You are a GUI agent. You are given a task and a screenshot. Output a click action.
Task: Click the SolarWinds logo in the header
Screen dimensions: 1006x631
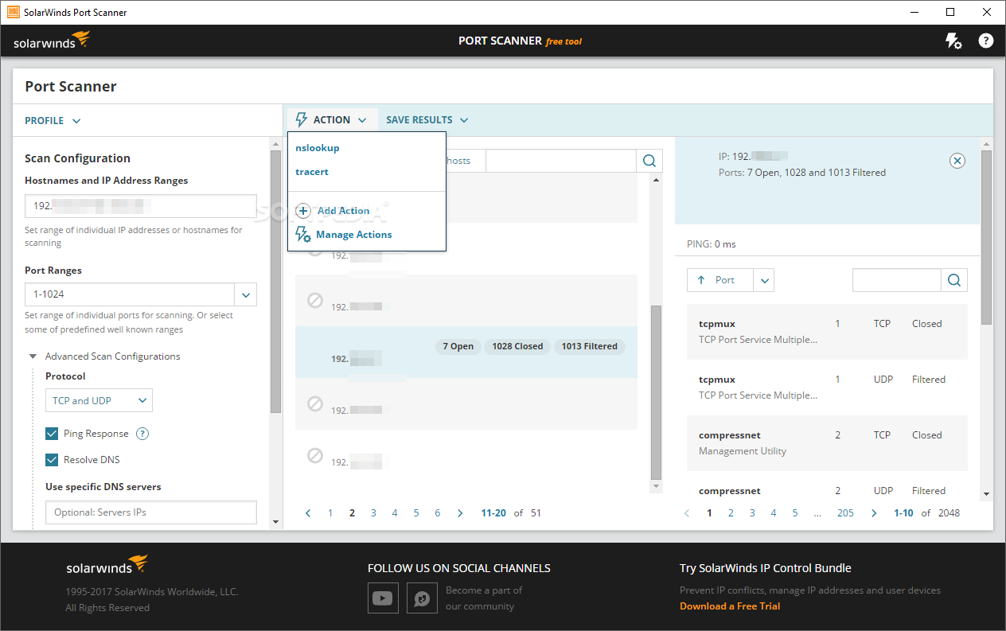click(52, 41)
